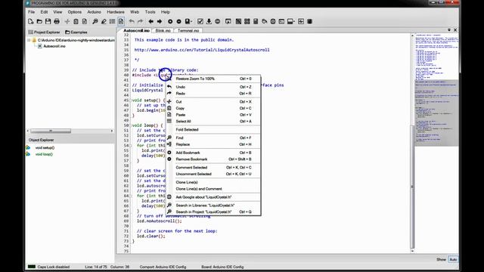The width and height of the screenshot is (484, 272).
Task: Open the Options menu
Action: 75,12
